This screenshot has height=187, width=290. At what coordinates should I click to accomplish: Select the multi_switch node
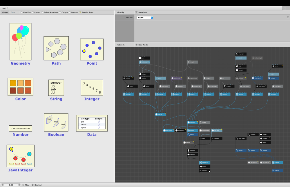click(x=168, y=130)
